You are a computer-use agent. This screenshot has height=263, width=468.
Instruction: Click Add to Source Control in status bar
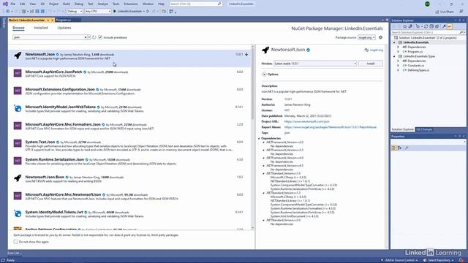[x=399, y=260]
